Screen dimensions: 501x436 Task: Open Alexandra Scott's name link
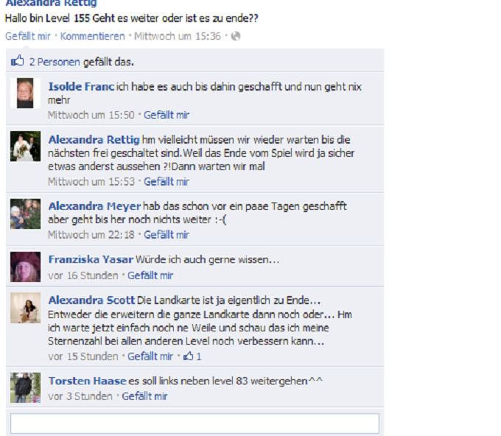tap(91, 300)
